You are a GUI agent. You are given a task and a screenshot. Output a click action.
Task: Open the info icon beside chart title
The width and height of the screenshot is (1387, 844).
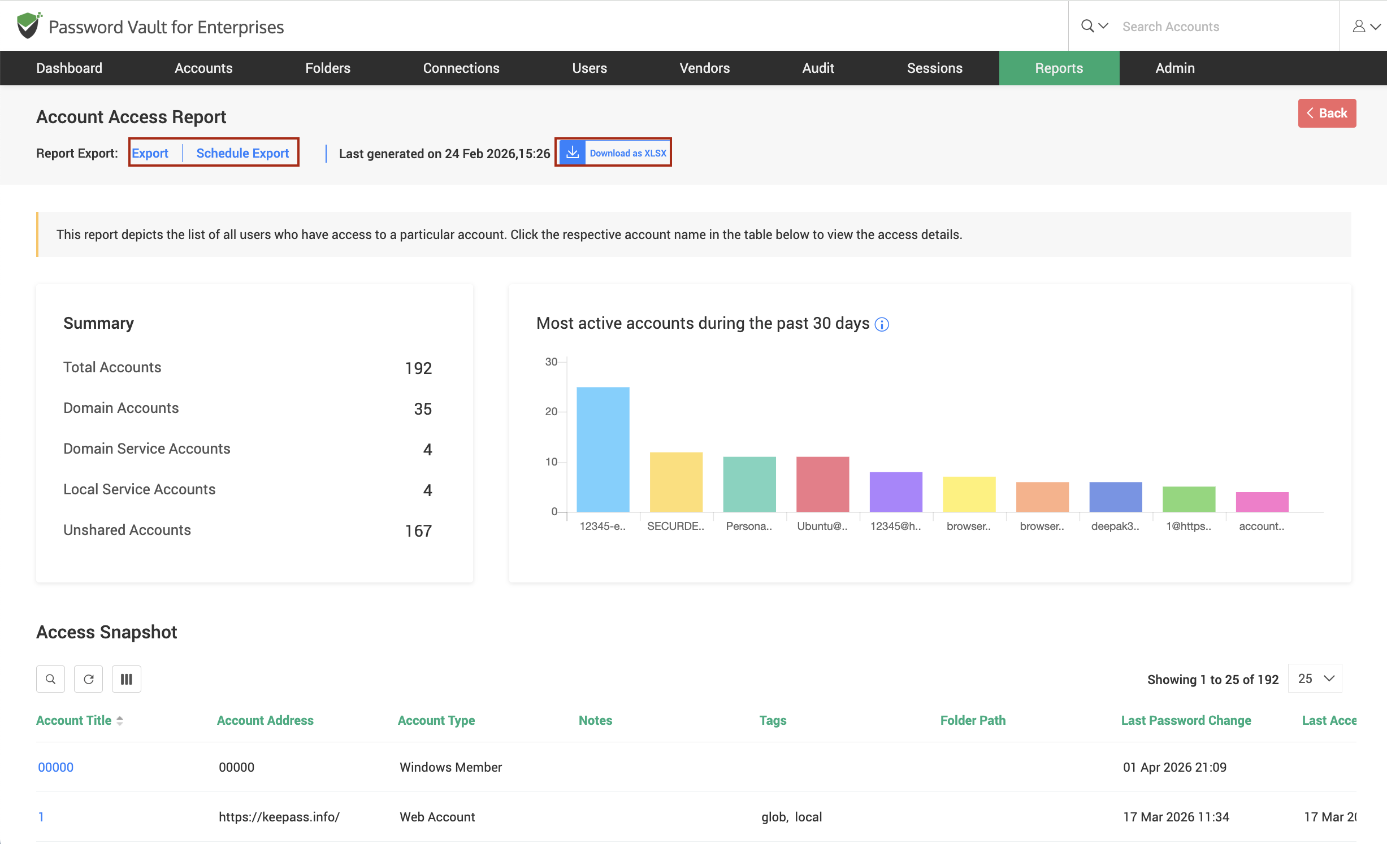click(x=882, y=324)
